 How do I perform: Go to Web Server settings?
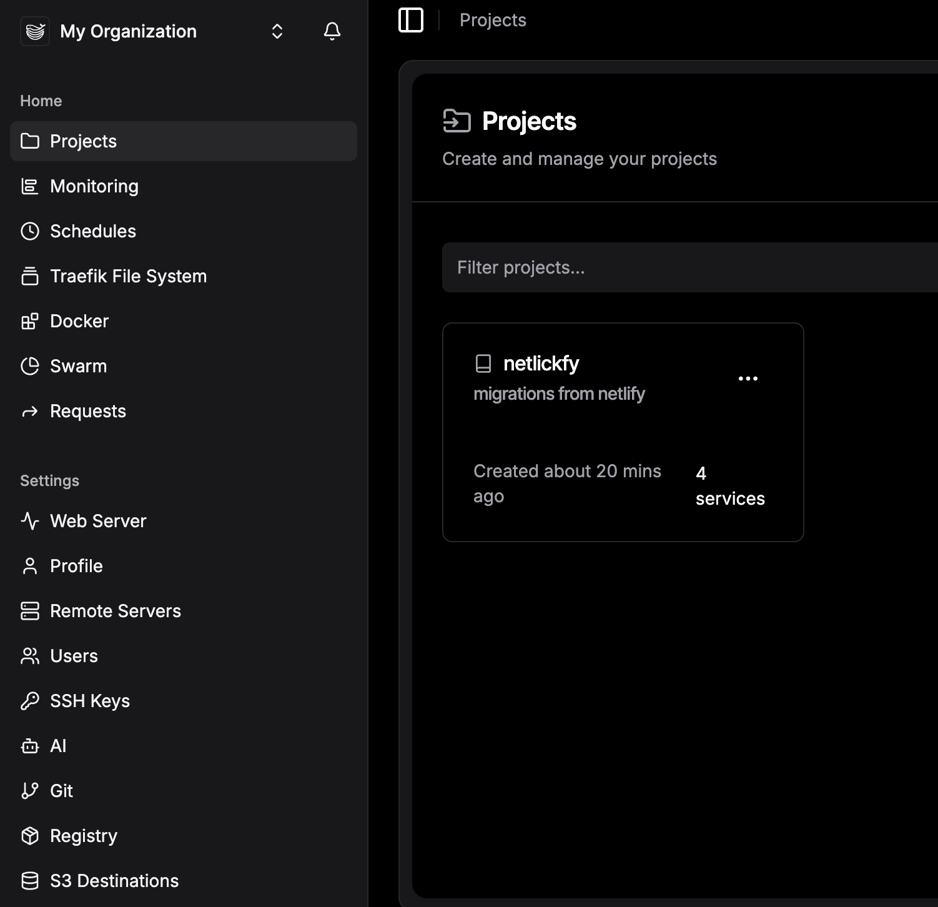pyautogui.click(x=98, y=521)
